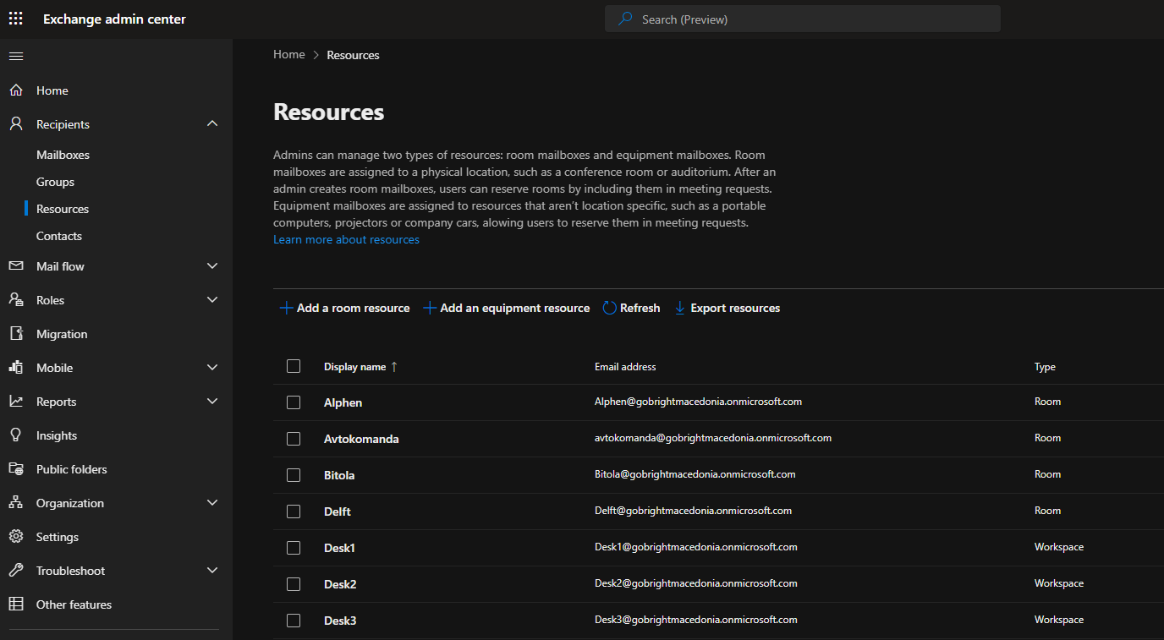Collapse the navigation hamburger menu
This screenshot has height=640, width=1164.
point(16,56)
